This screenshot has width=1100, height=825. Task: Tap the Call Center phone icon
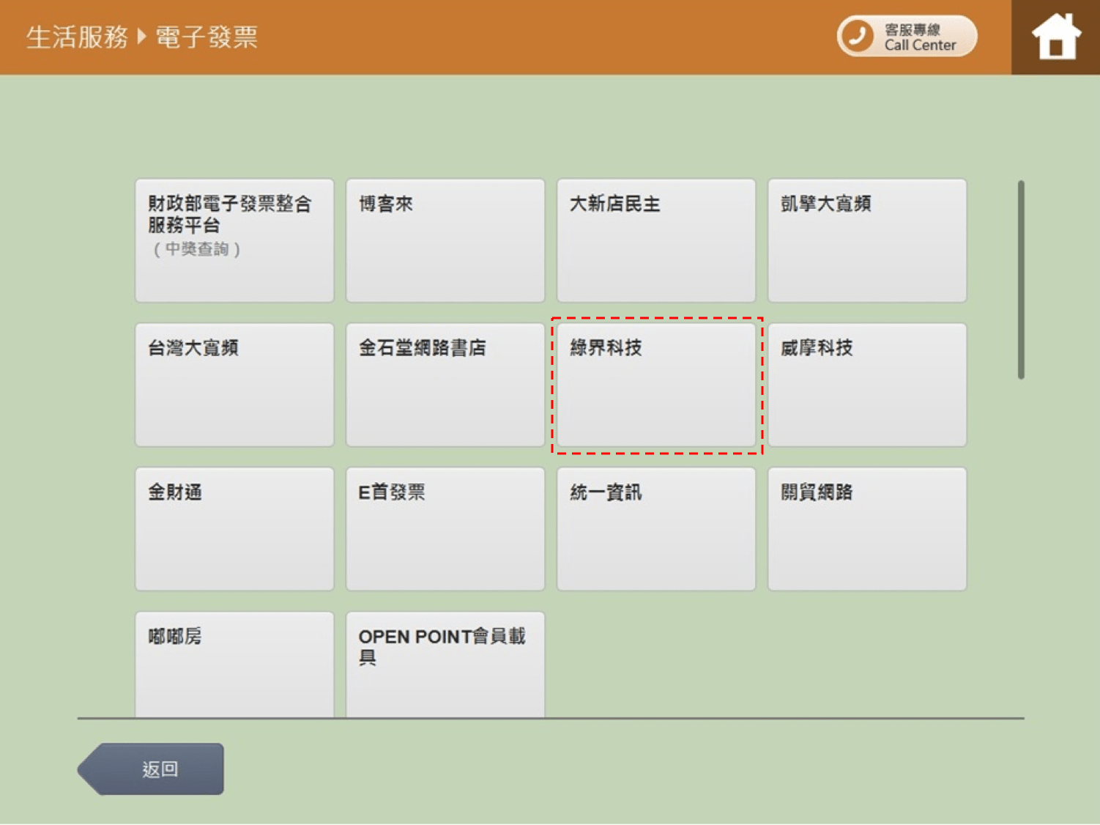point(857,36)
